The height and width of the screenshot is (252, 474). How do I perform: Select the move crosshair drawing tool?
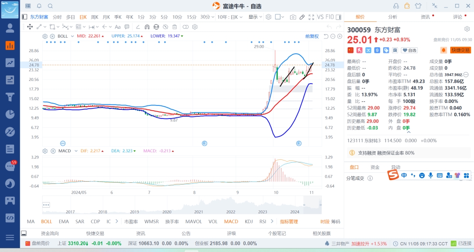(x=30, y=27)
